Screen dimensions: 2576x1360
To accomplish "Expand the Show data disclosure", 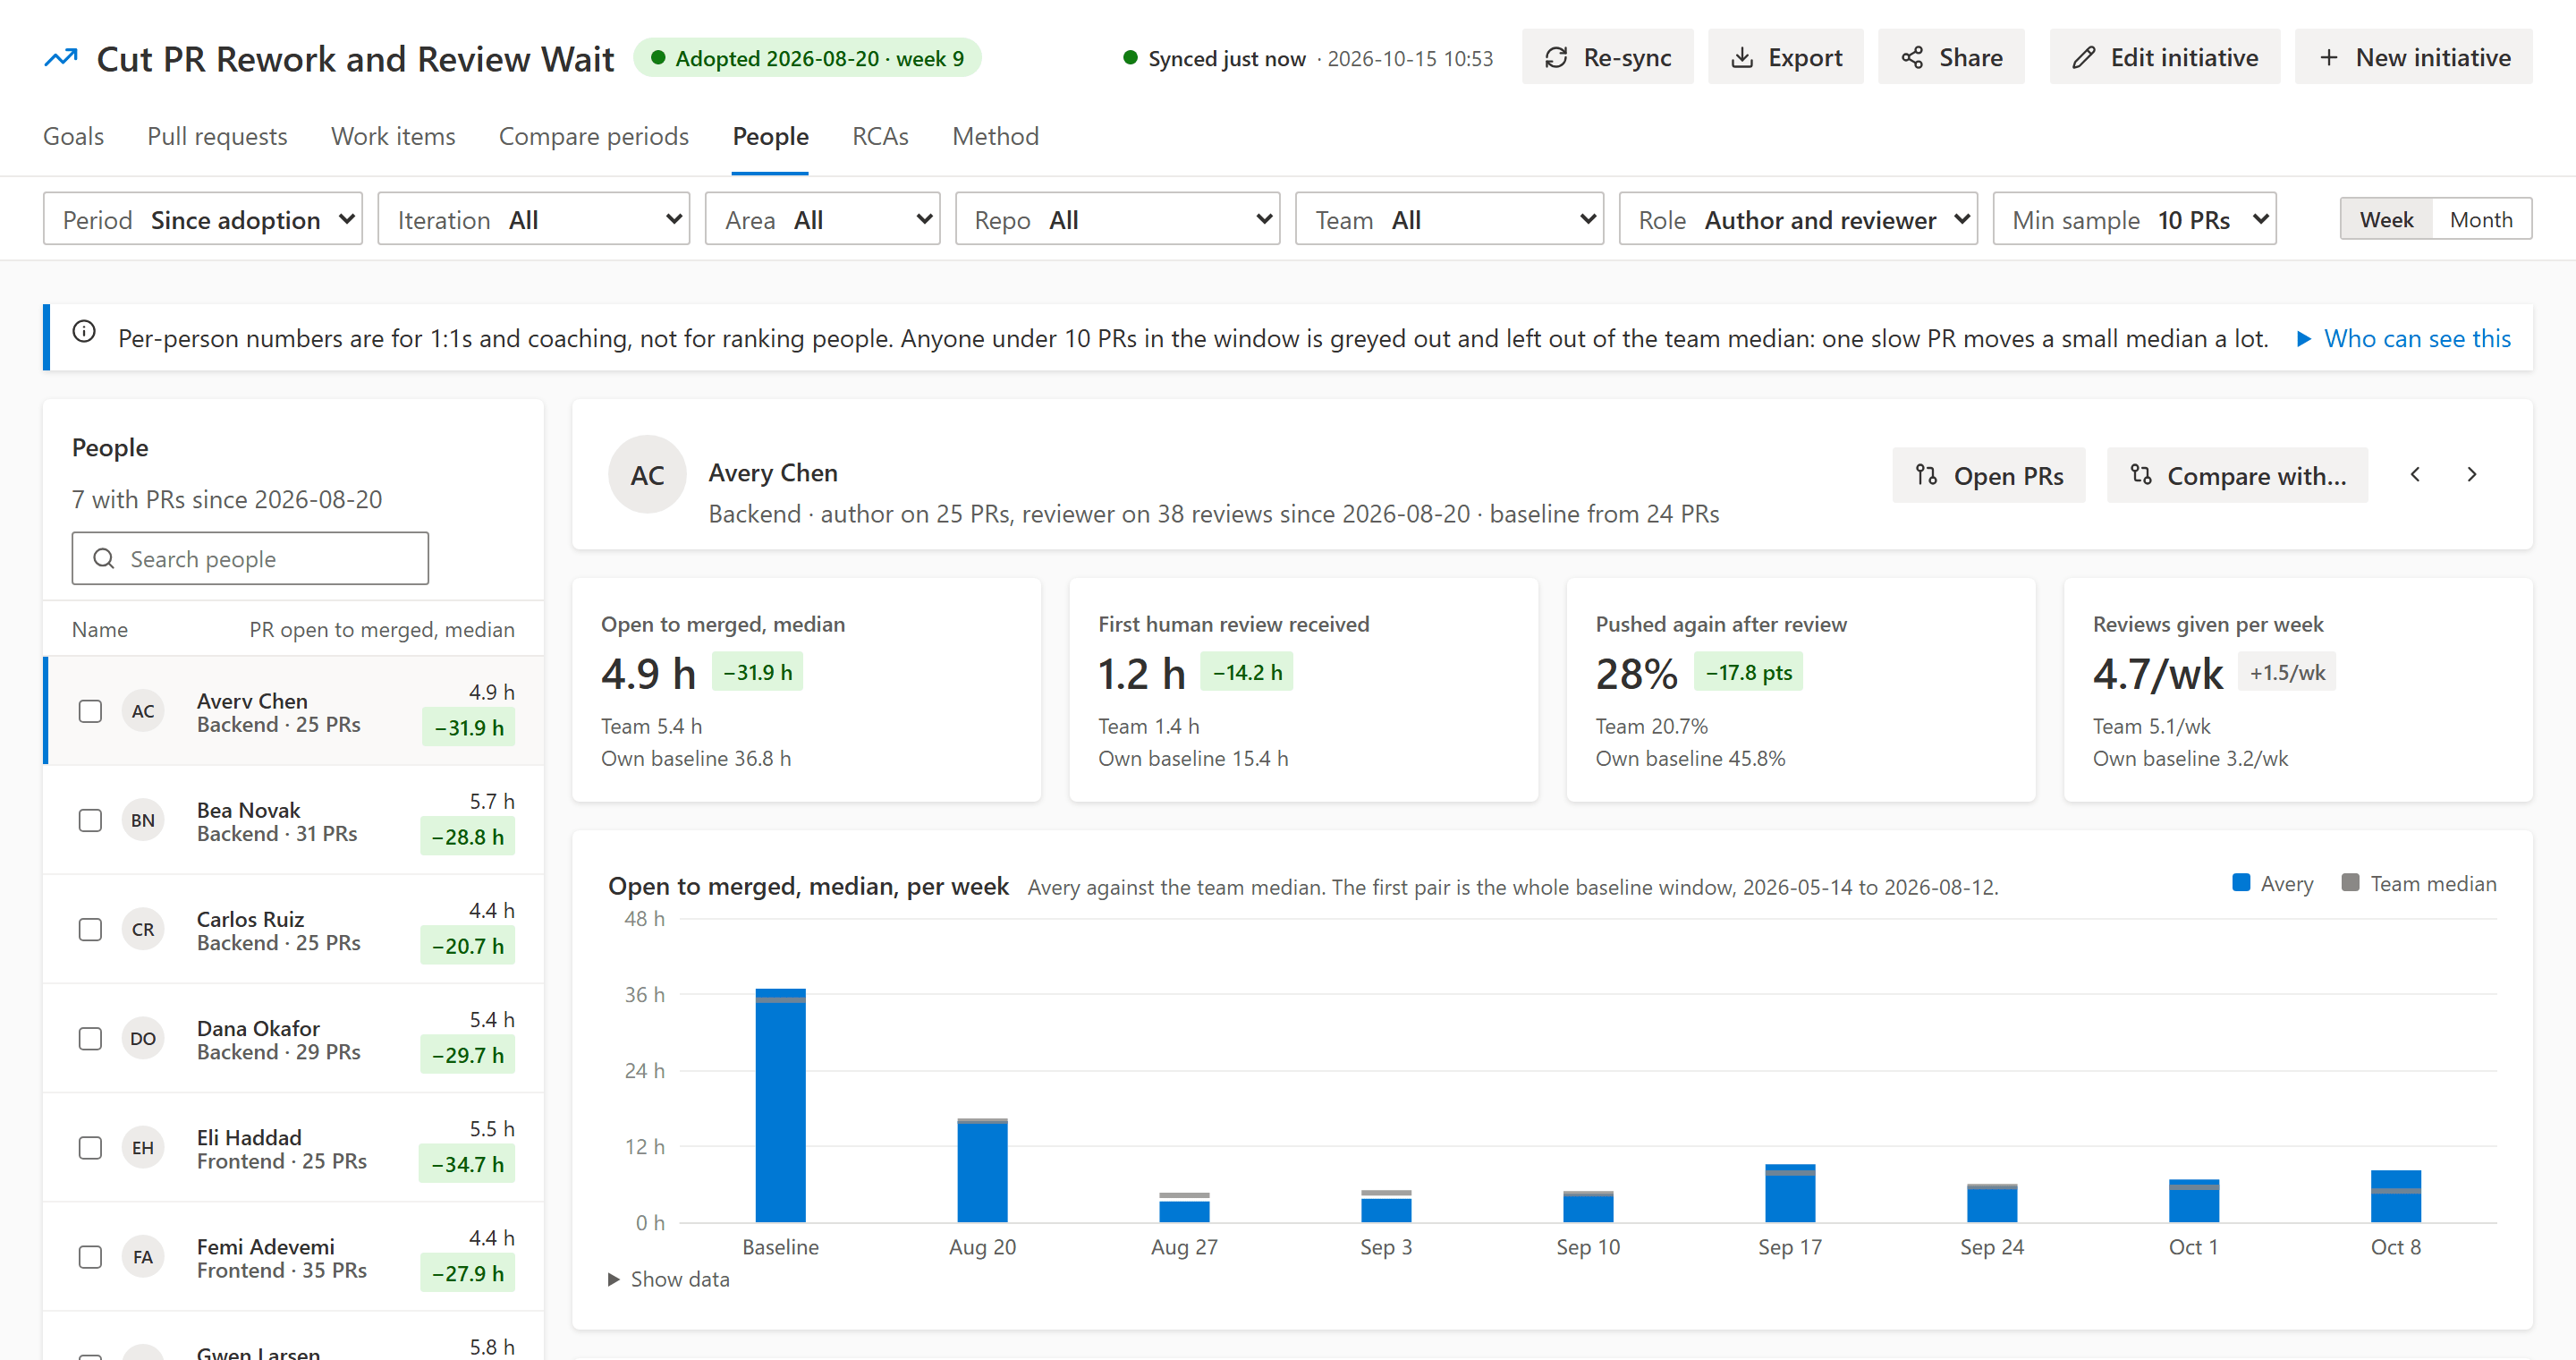I will (669, 1279).
